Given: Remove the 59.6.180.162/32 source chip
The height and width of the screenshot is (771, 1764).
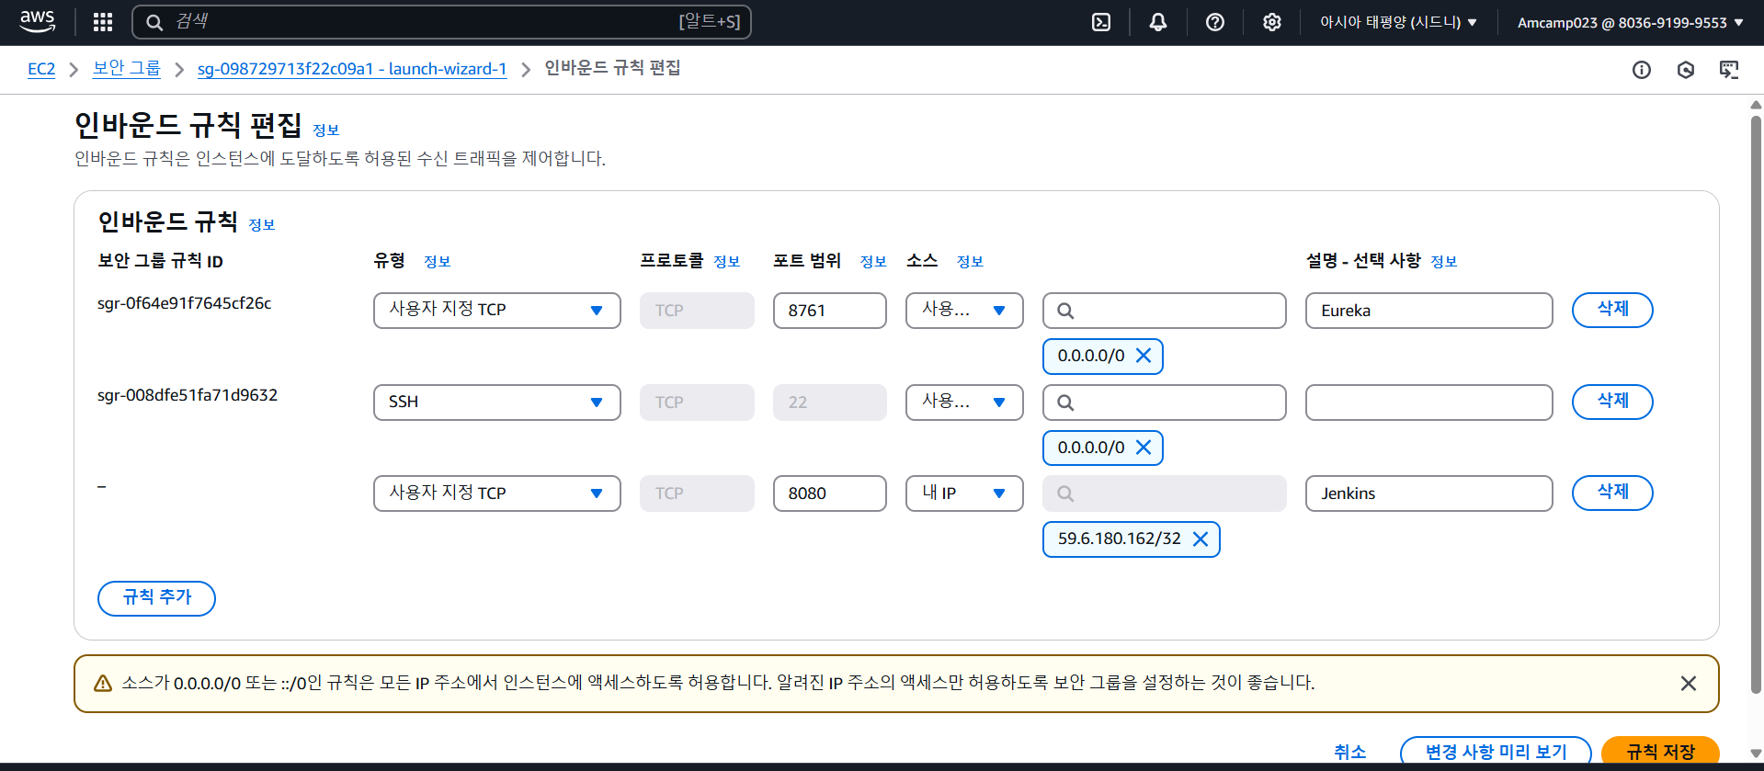Looking at the screenshot, I should (x=1201, y=539).
